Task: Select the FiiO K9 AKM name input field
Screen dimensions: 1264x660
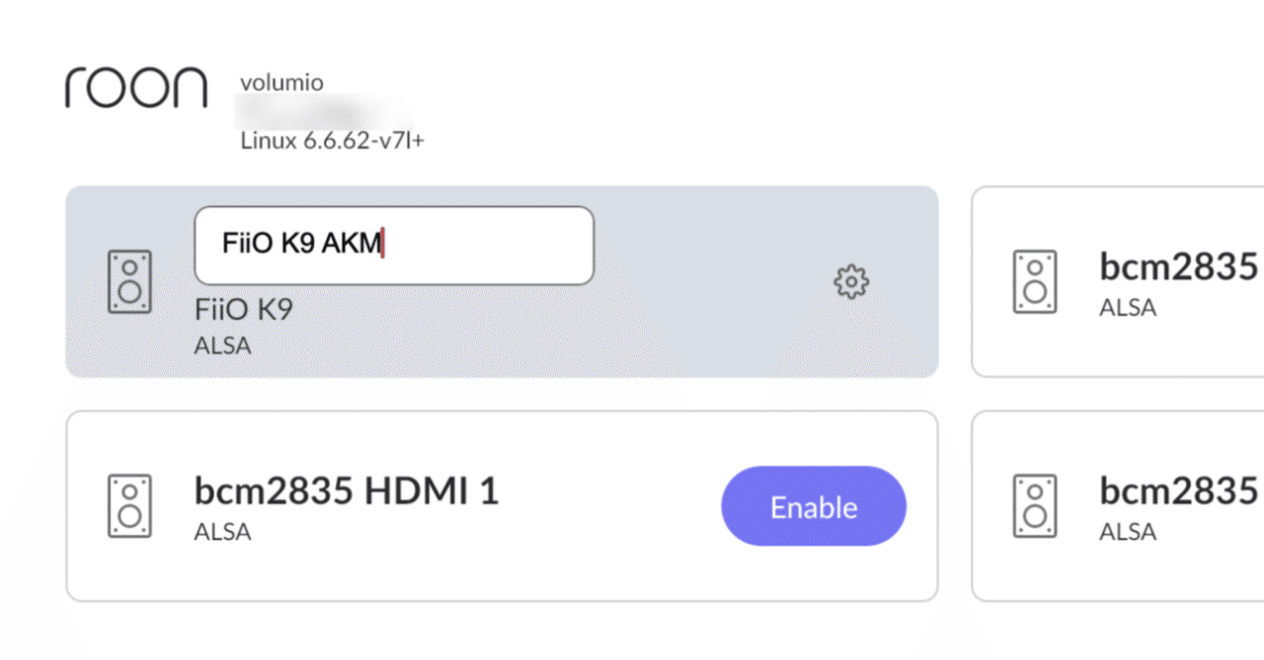Action: [393, 245]
